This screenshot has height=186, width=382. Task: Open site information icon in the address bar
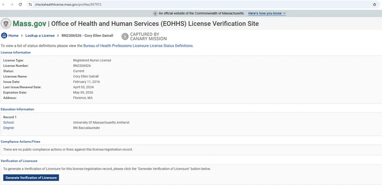coord(30,4)
